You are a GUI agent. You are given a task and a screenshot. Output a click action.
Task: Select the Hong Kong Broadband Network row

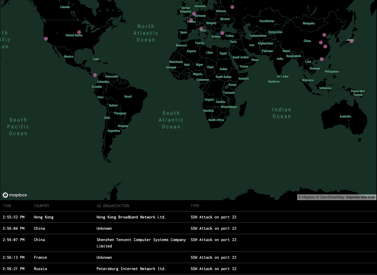(x=131, y=217)
